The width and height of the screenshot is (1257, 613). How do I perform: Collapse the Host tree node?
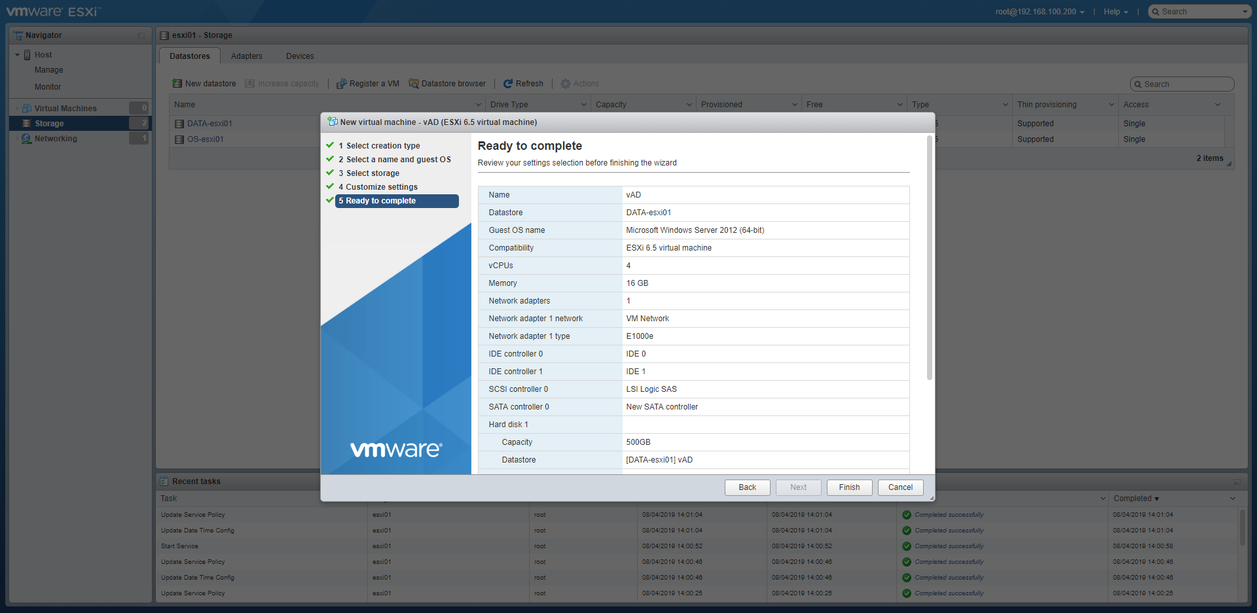tap(18, 55)
